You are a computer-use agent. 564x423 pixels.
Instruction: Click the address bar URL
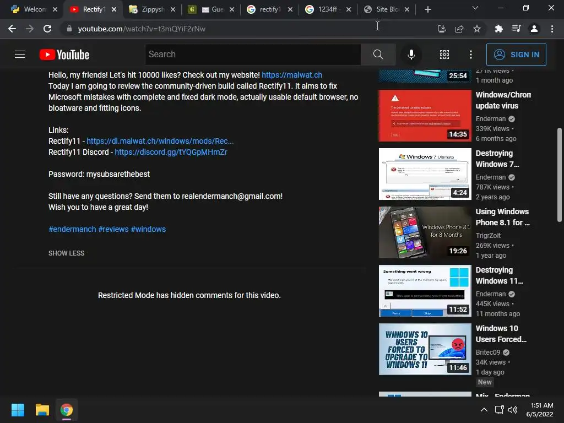(142, 29)
